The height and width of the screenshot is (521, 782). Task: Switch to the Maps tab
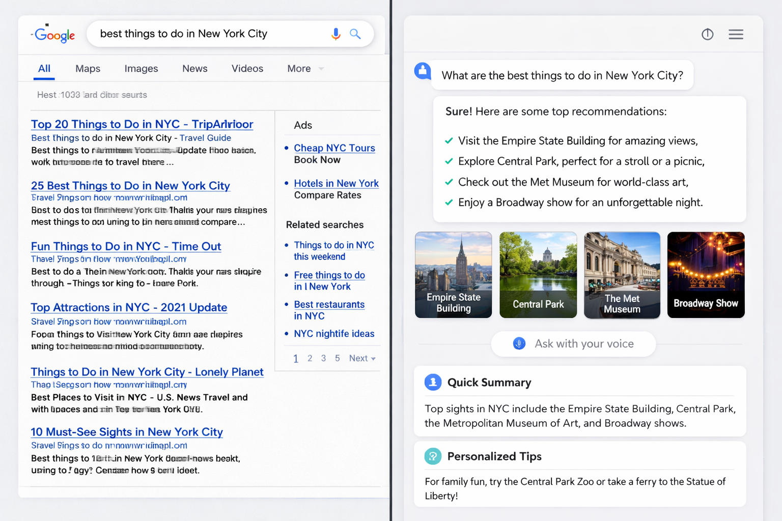click(x=88, y=68)
